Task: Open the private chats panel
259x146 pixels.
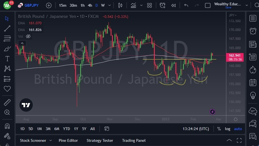Action: [253, 124]
